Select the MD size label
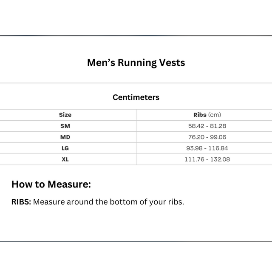This screenshot has height=272, width=272. pyautogui.click(x=65, y=137)
